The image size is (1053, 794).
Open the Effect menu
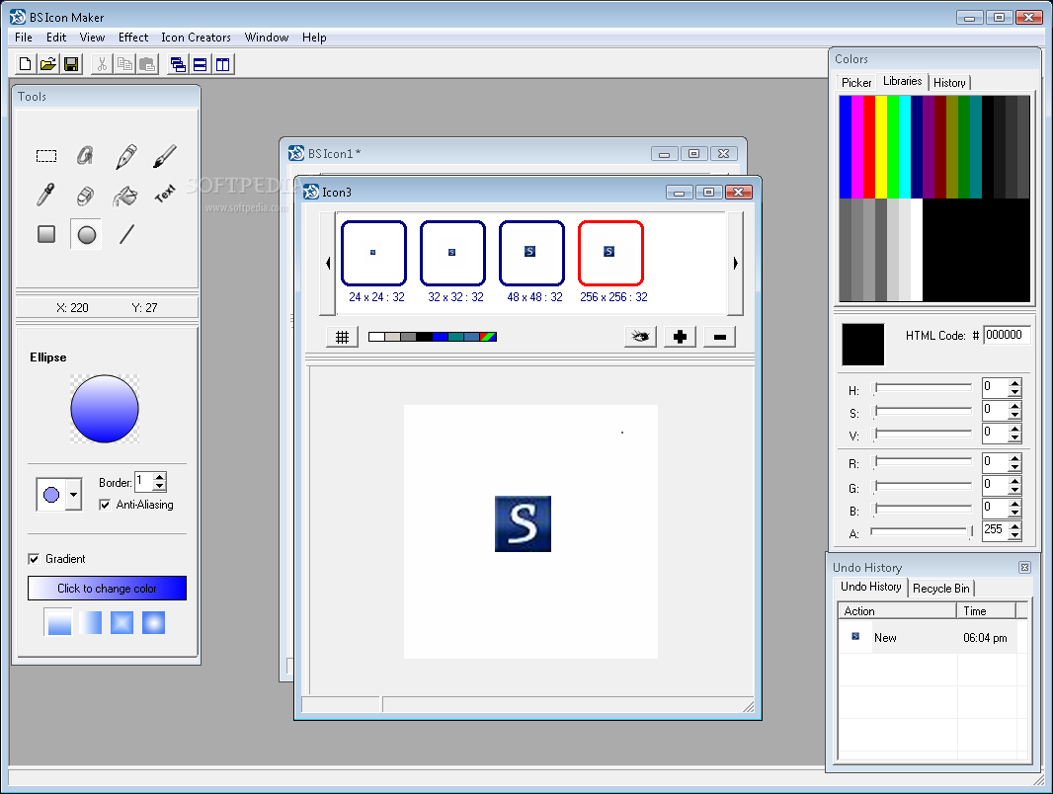[133, 38]
